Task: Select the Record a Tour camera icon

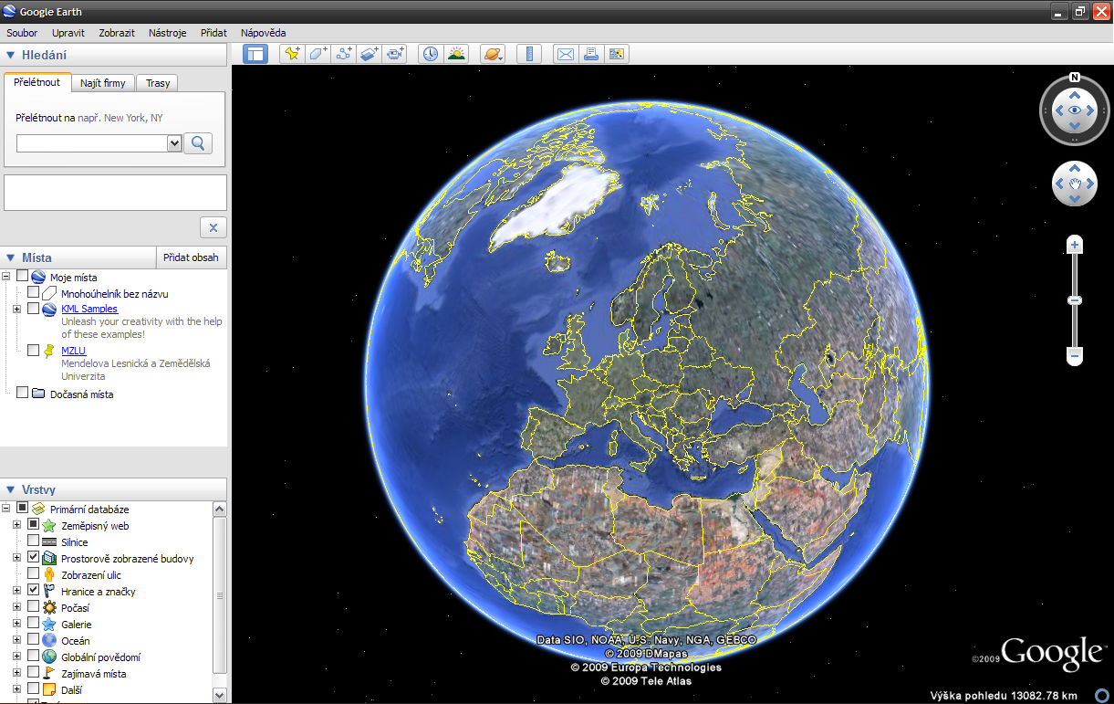Action: (x=394, y=54)
